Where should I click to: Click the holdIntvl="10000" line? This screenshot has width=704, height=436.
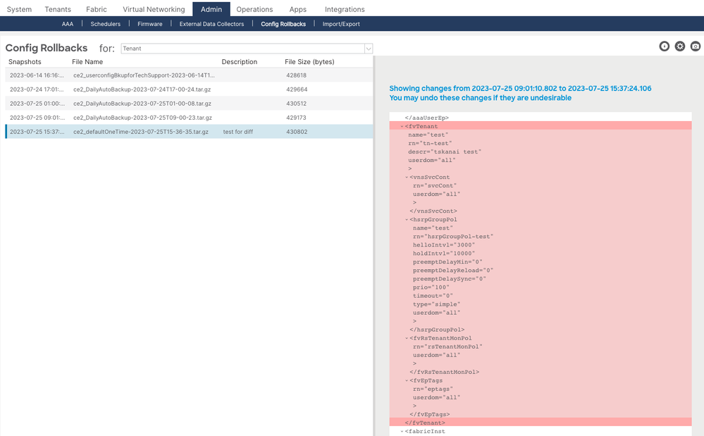(x=443, y=254)
